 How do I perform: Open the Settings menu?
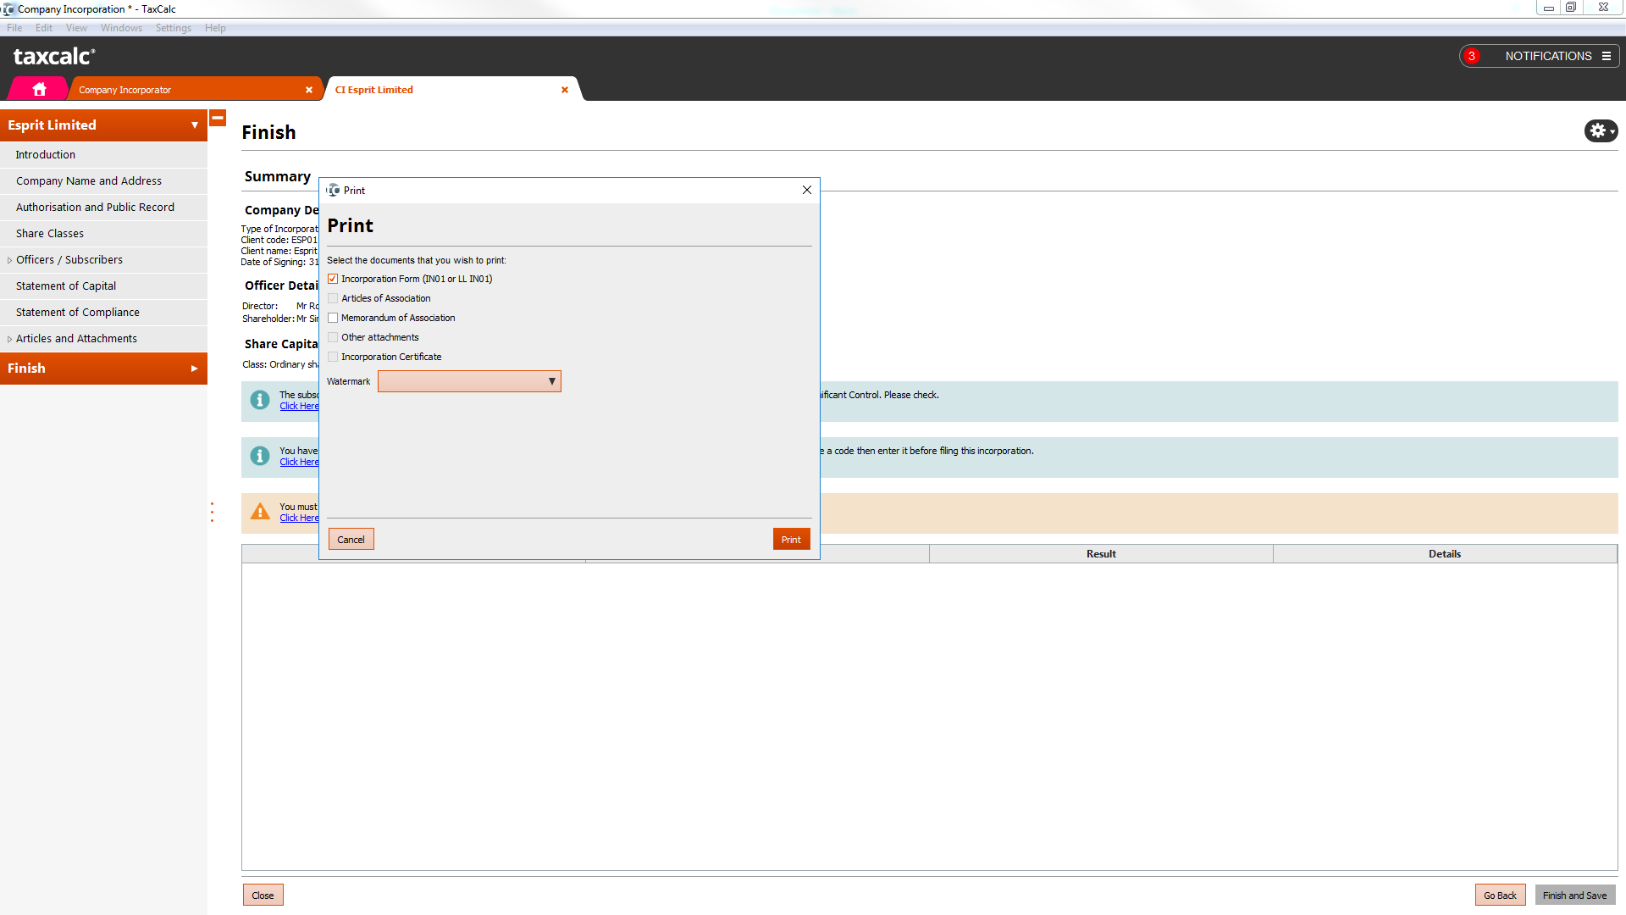point(173,28)
